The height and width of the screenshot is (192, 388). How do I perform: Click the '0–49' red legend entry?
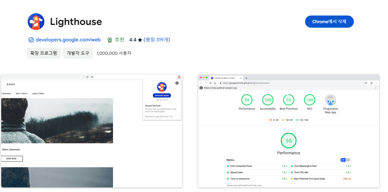pyautogui.click(x=274, y=120)
